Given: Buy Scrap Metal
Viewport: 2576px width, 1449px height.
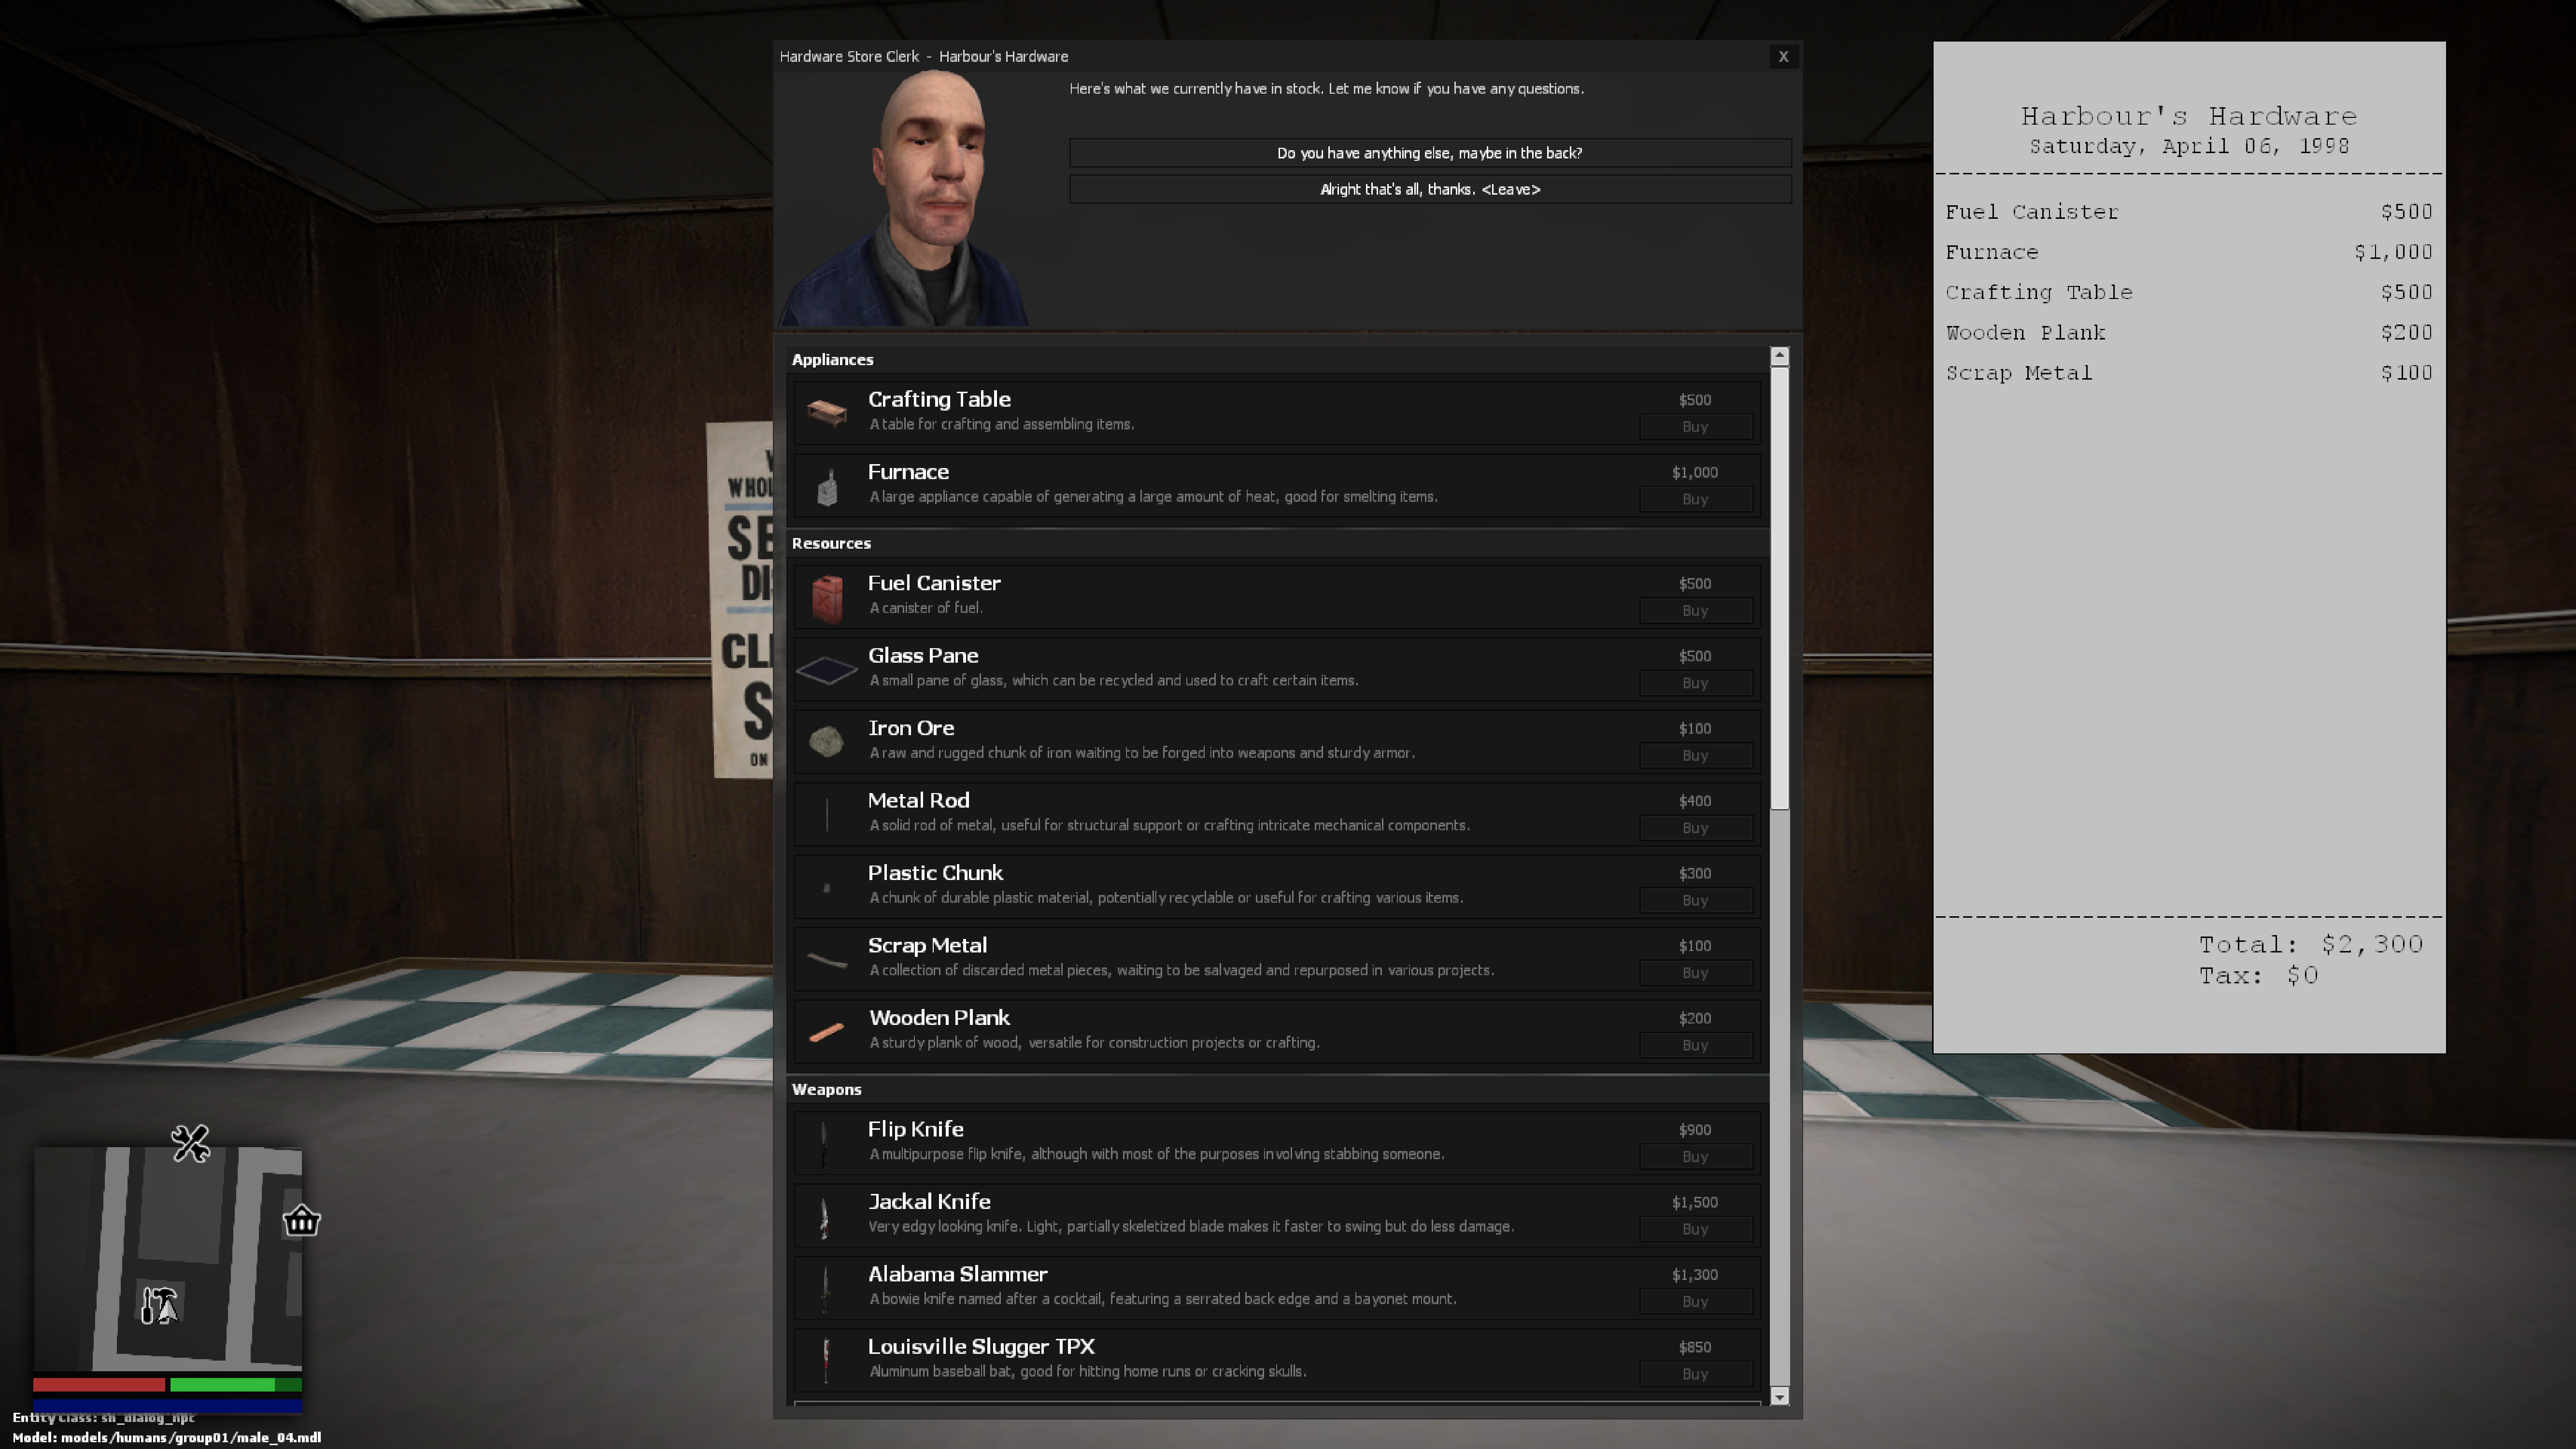Looking at the screenshot, I should point(1695,973).
